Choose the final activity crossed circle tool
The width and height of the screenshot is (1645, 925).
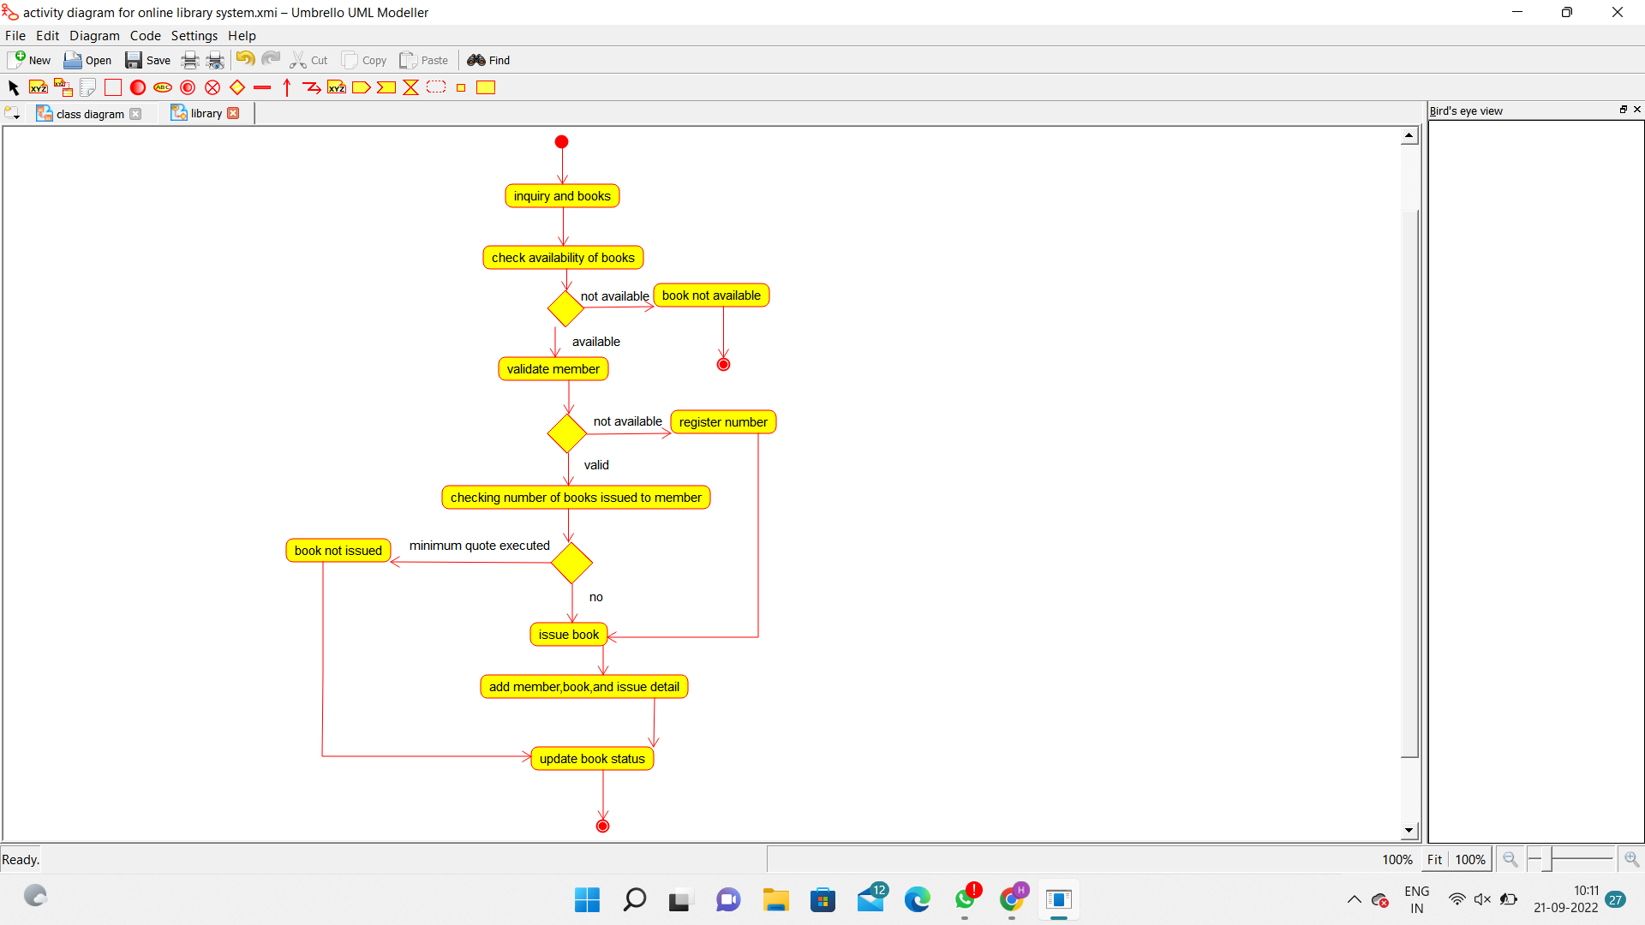click(212, 87)
